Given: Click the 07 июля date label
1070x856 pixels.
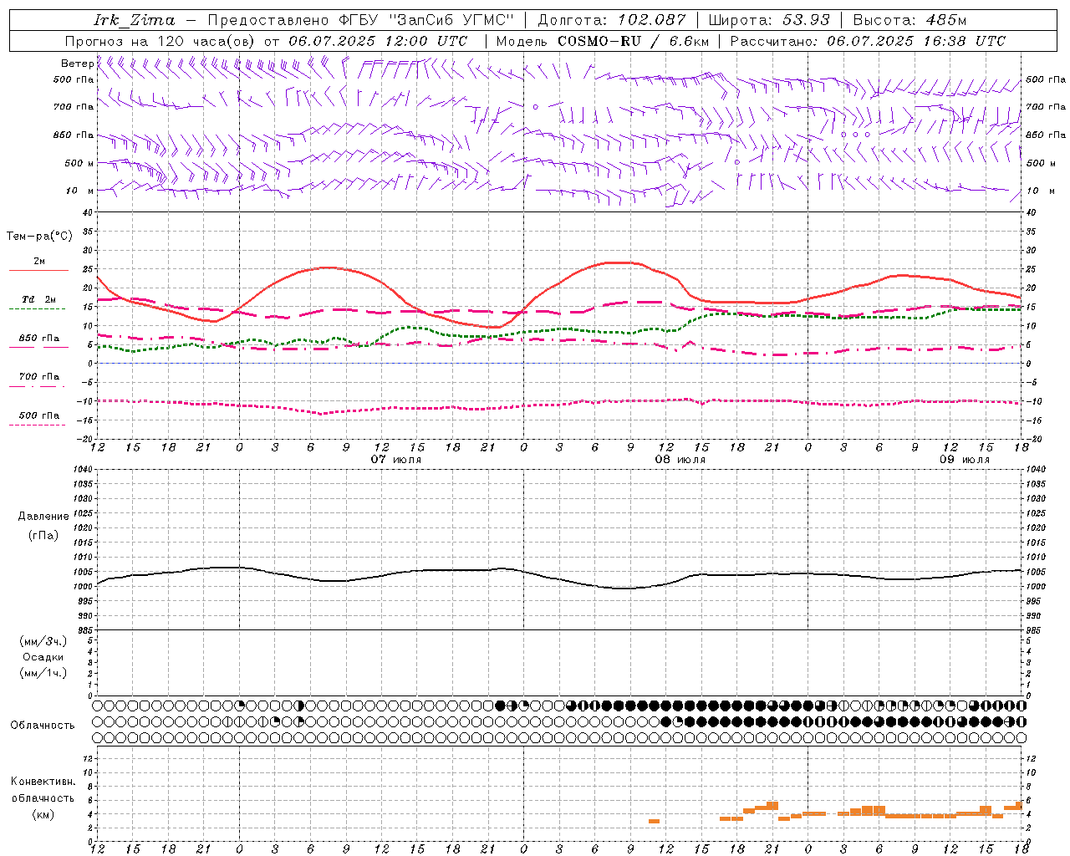Looking at the screenshot, I should [x=396, y=460].
